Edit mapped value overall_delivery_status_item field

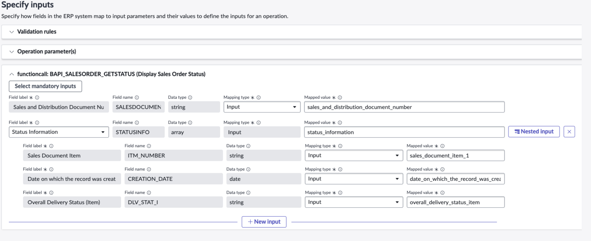tap(456, 202)
